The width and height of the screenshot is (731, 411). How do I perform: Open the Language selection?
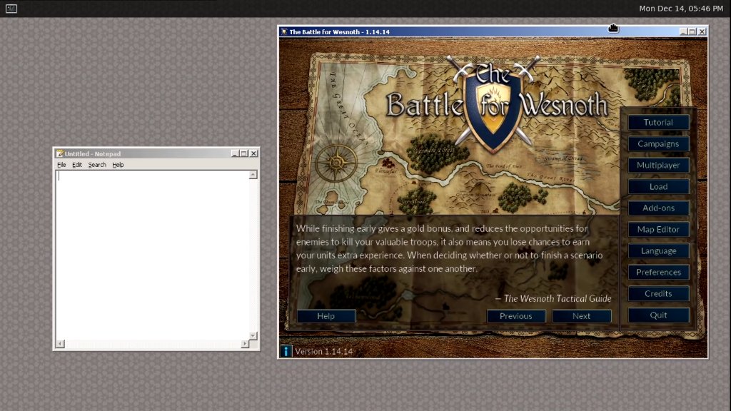658,251
